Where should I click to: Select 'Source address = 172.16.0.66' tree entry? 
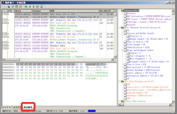pyautogui.click(x=142, y=73)
